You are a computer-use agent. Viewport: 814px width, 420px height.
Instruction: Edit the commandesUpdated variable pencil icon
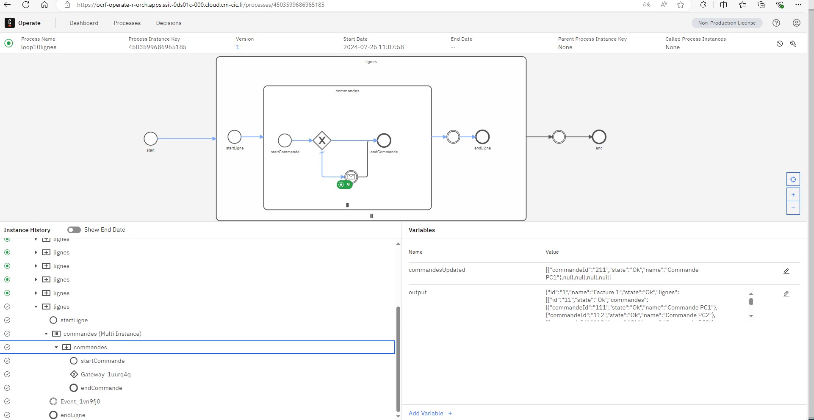pos(786,271)
